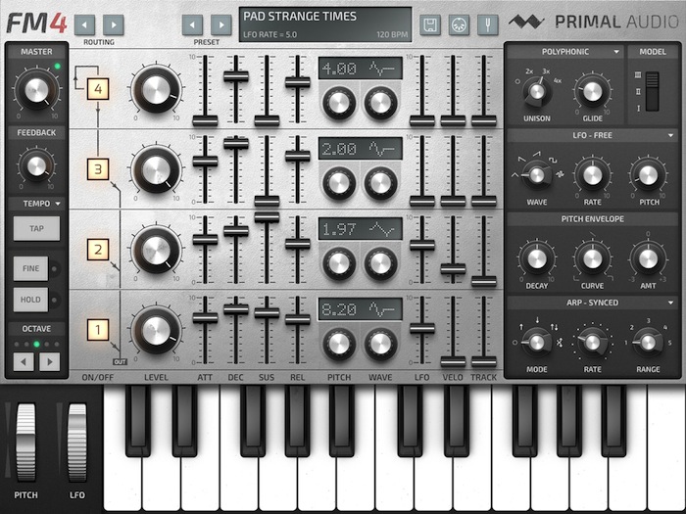Click the Arp Rate knob
The image size is (686, 514).
click(592, 343)
